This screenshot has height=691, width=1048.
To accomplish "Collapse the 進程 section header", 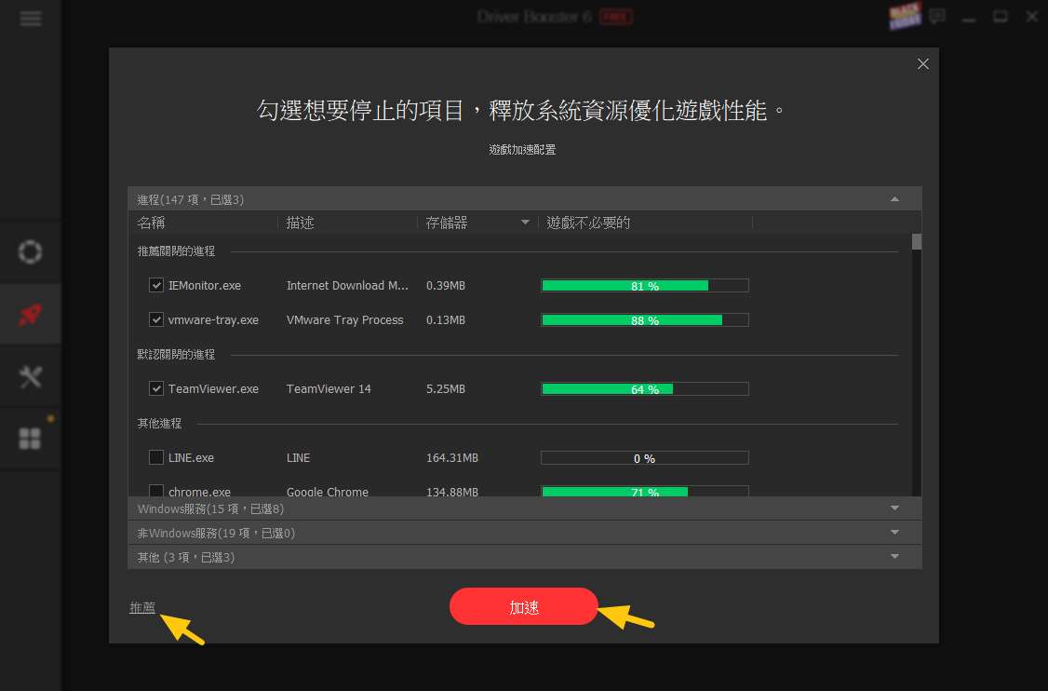I will (894, 199).
